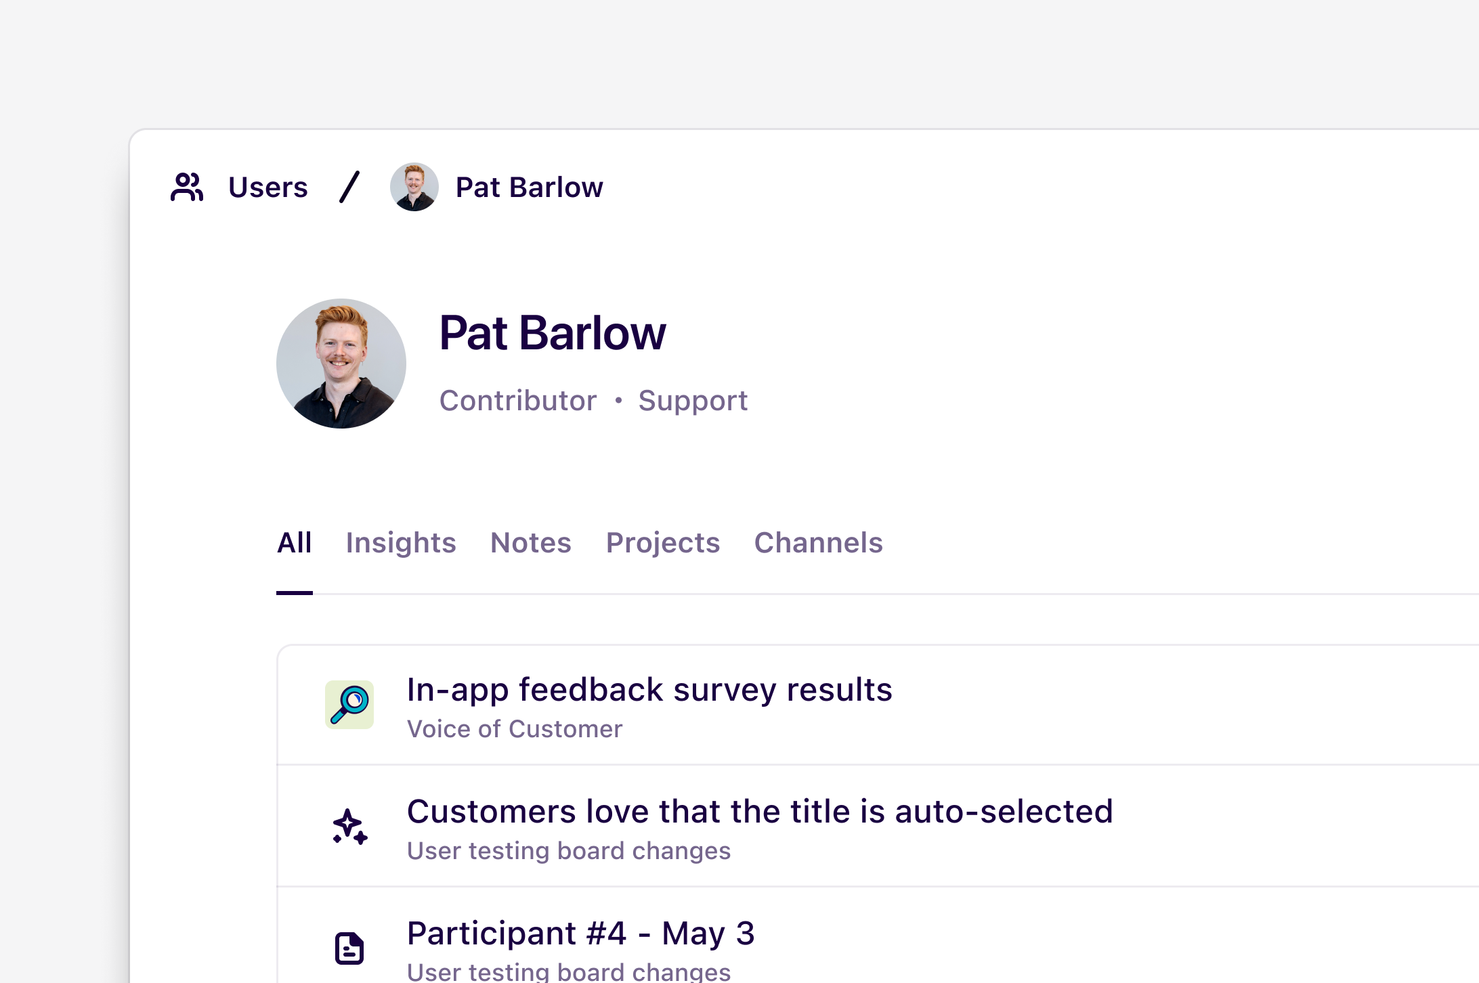Open the In-app feedback survey results item
The width and height of the screenshot is (1479, 983).
pos(649,689)
